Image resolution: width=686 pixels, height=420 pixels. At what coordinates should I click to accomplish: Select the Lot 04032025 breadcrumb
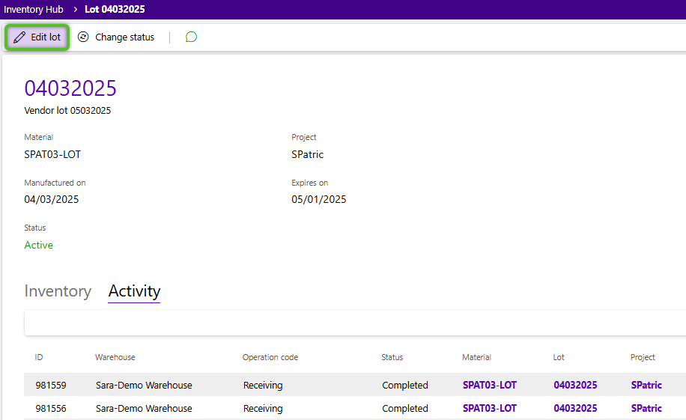(115, 10)
